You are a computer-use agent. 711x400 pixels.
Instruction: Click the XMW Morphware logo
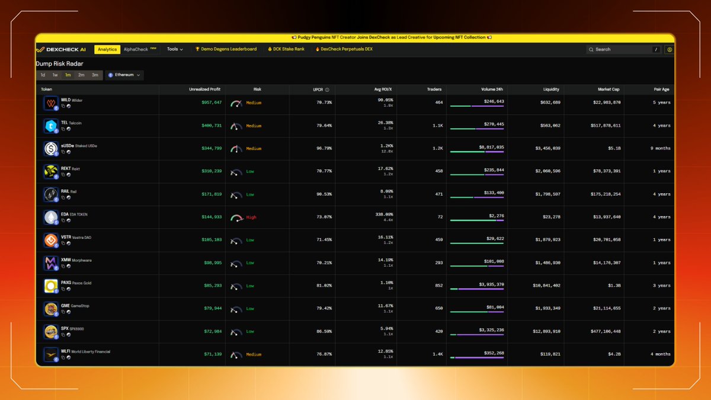pos(50,263)
